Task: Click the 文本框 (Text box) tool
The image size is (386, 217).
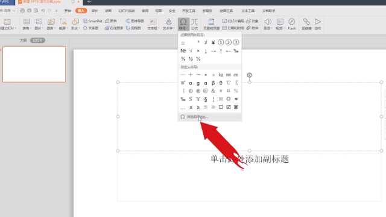Action: pos(153,24)
